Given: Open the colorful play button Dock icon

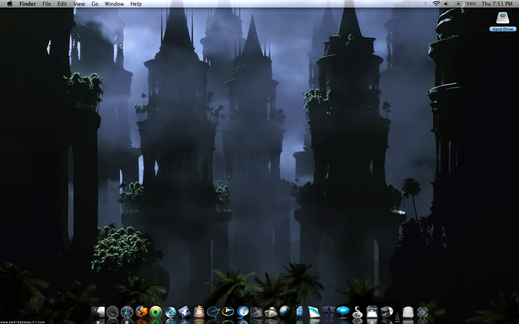Looking at the screenshot, I should 228,312.
